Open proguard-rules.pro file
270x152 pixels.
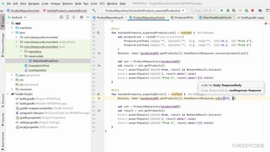click(54, 113)
